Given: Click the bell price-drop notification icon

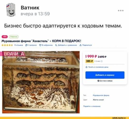Looking at the screenshot, I should point(87,67).
